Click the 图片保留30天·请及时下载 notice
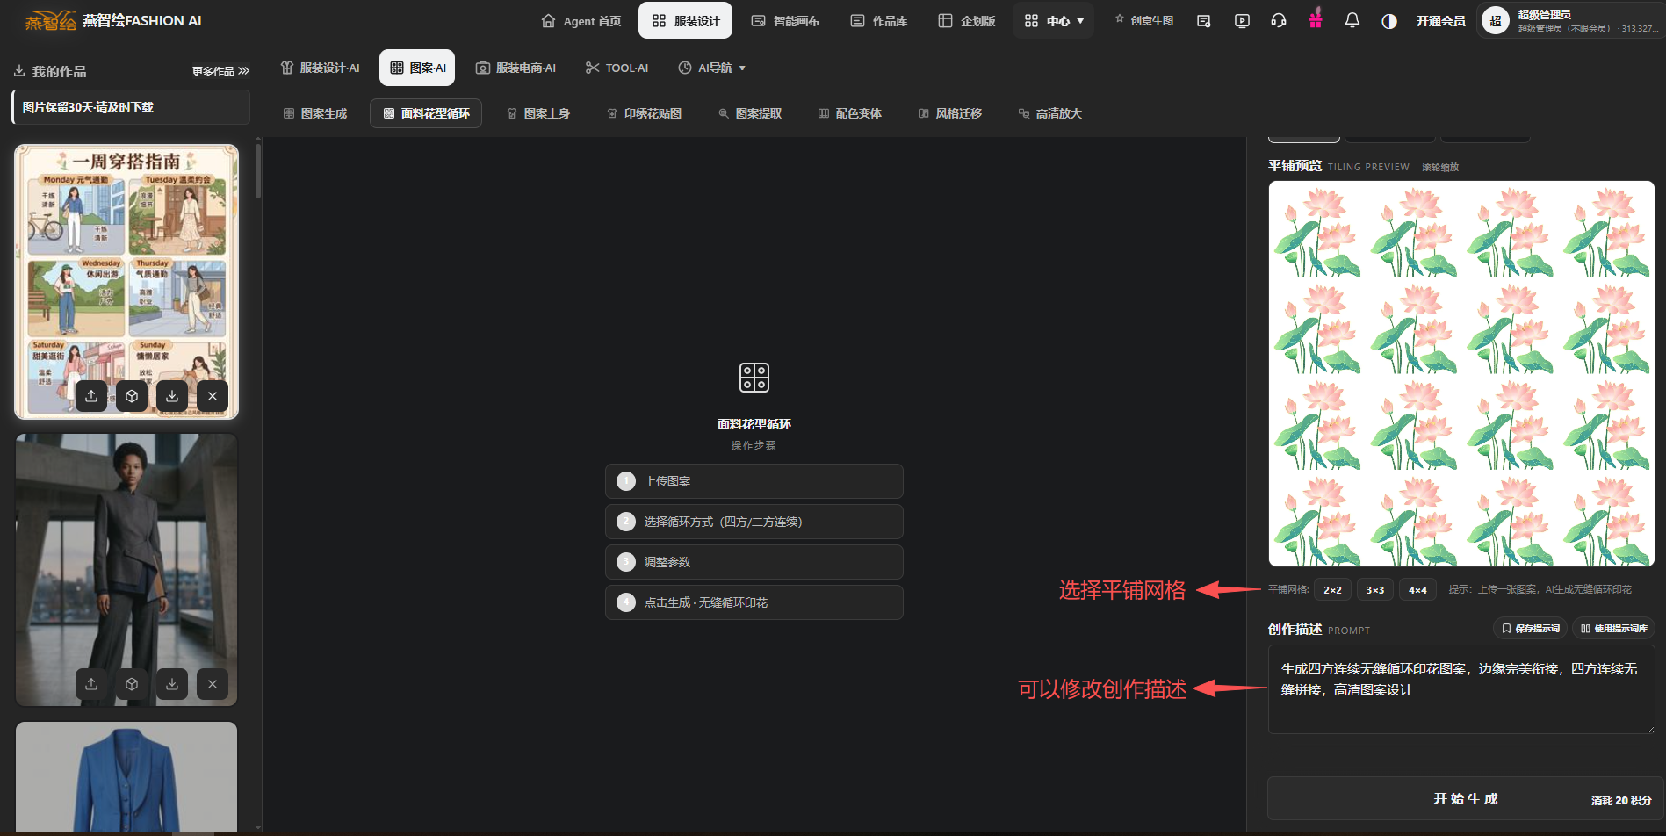 click(131, 107)
